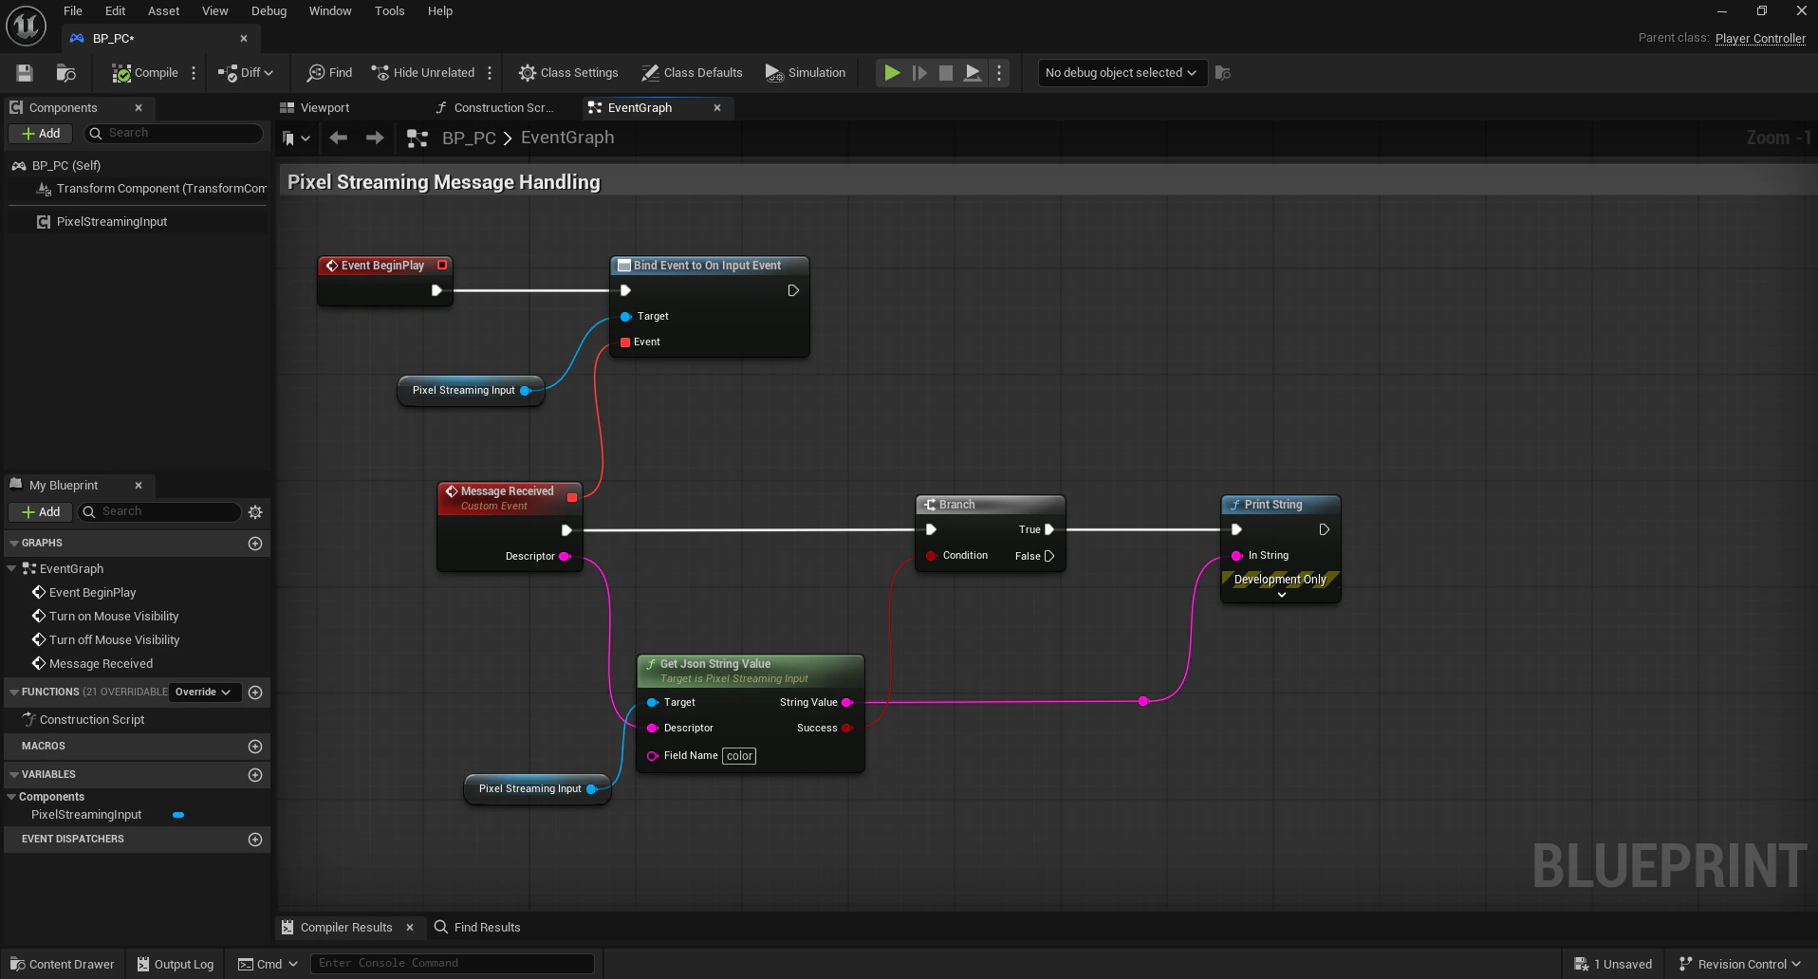This screenshot has height=979, width=1818.
Task: Toggle PixelStreamingInput variable visibility pill
Action: pos(178,815)
